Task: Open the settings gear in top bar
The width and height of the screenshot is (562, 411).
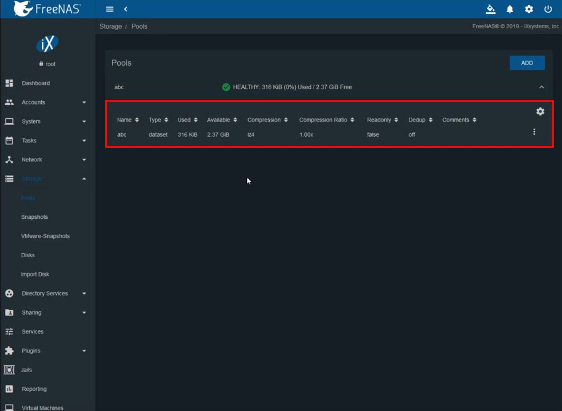Action: coord(529,9)
